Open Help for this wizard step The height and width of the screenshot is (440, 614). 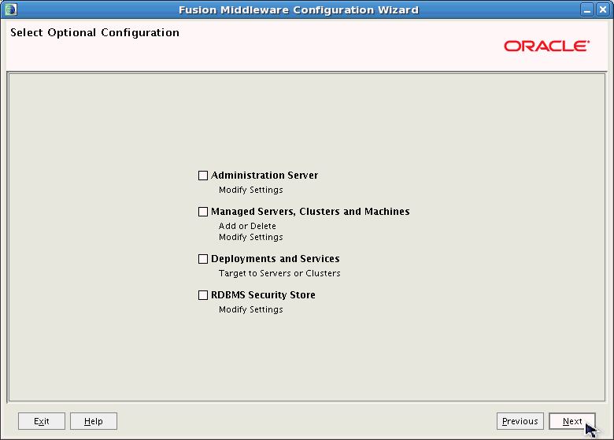[93, 421]
